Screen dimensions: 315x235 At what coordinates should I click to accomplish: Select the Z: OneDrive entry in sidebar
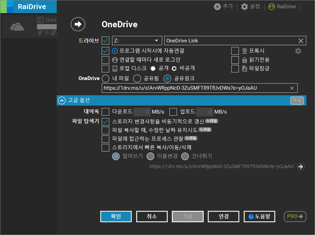29,27
